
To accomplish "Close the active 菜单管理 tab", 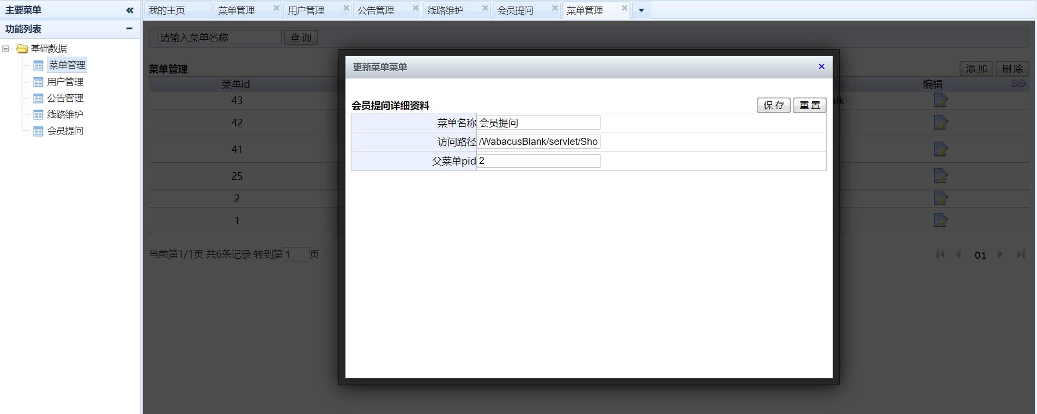I will (x=624, y=8).
